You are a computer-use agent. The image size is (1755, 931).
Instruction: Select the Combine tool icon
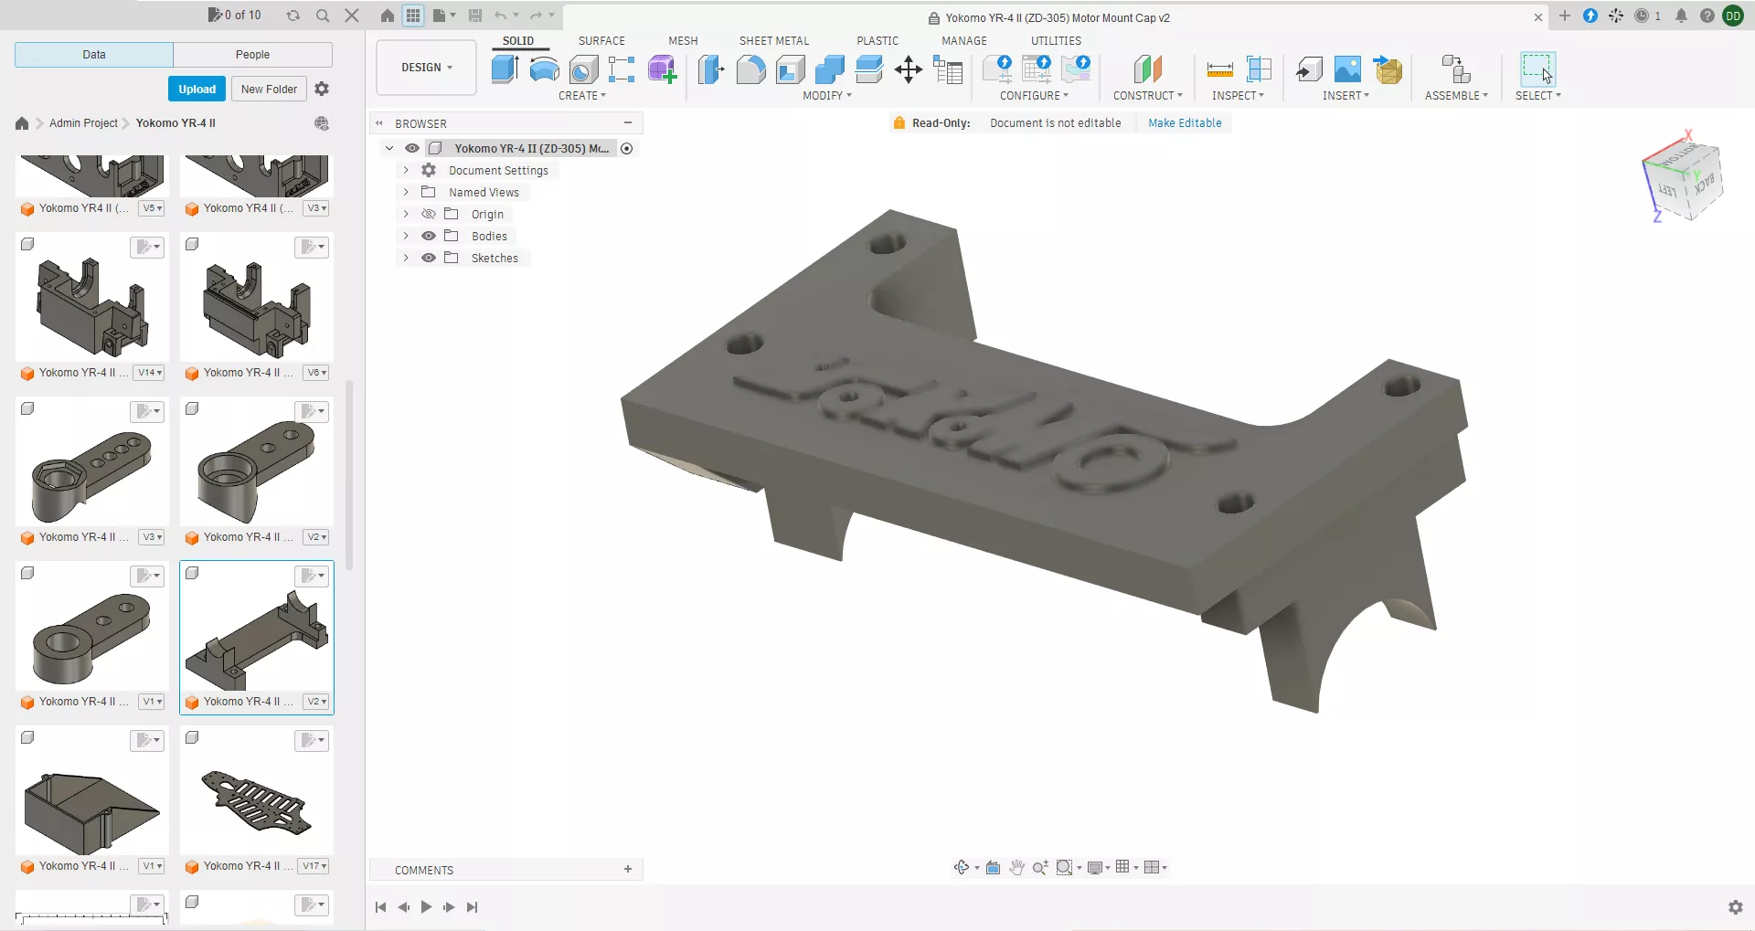click(829, 69)
